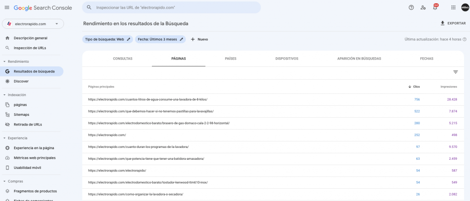Click info icon next to Última actualización

(x=464, y=39)
